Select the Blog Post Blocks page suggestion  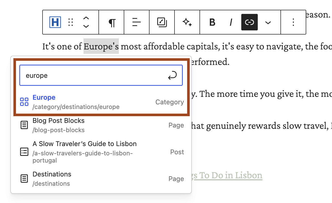click(102, 125)
